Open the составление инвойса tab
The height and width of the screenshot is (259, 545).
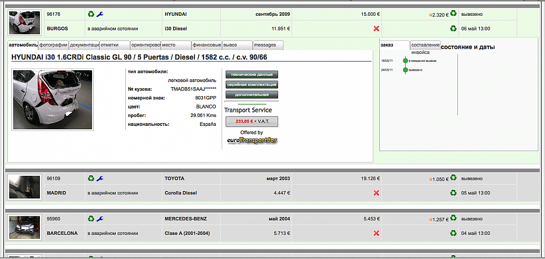coord(425,46)
